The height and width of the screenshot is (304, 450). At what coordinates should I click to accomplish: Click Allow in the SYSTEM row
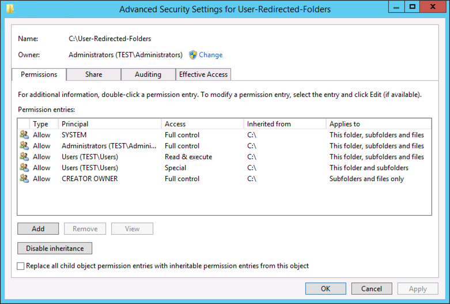click(41, 135)
